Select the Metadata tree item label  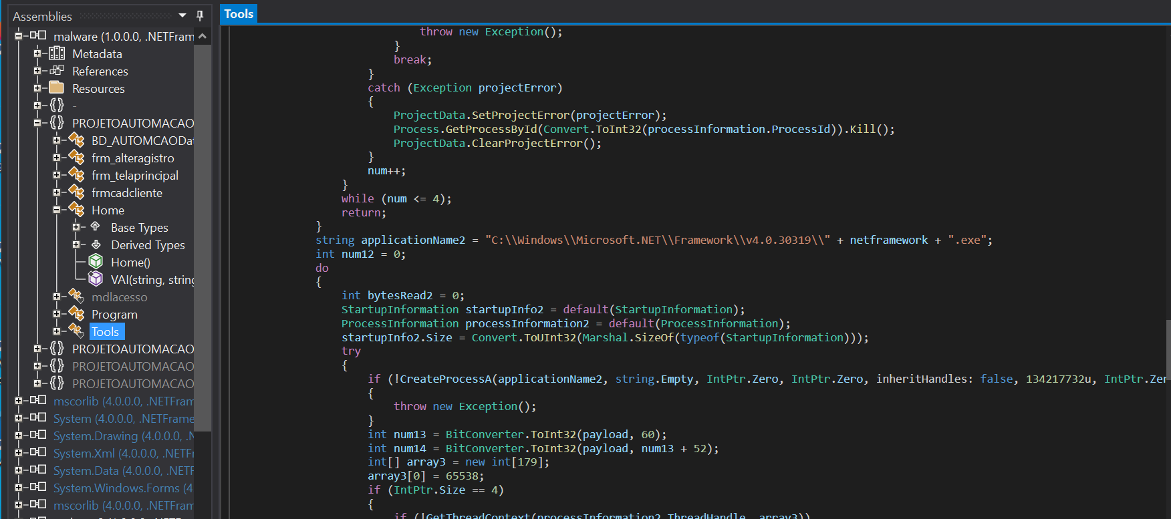click(x=97, y=53)
